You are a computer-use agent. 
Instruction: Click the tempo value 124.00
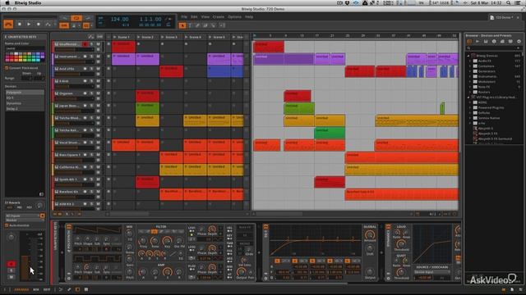[x=119, y=19]
